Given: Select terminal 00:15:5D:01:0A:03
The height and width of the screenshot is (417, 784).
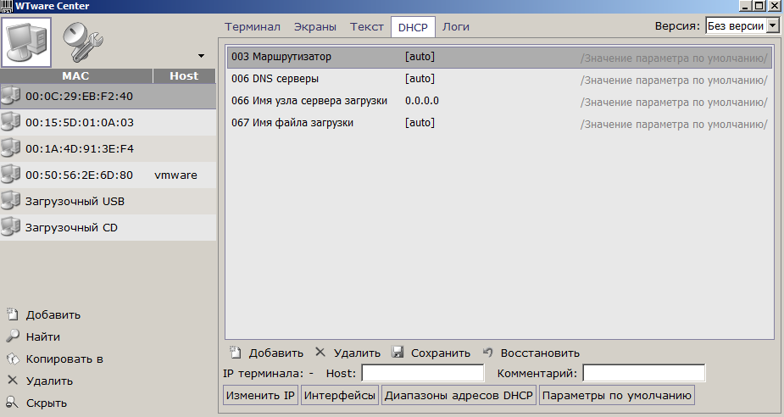Looking at the screenshot, I should coord(80,123).
